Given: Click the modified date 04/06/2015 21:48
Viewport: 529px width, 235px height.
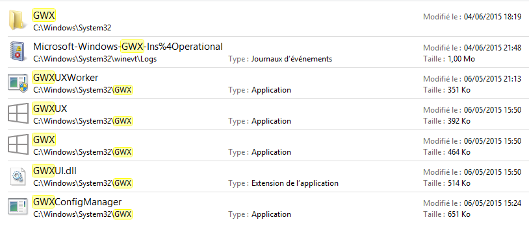Looking at the screenshot, I should 493,48.
